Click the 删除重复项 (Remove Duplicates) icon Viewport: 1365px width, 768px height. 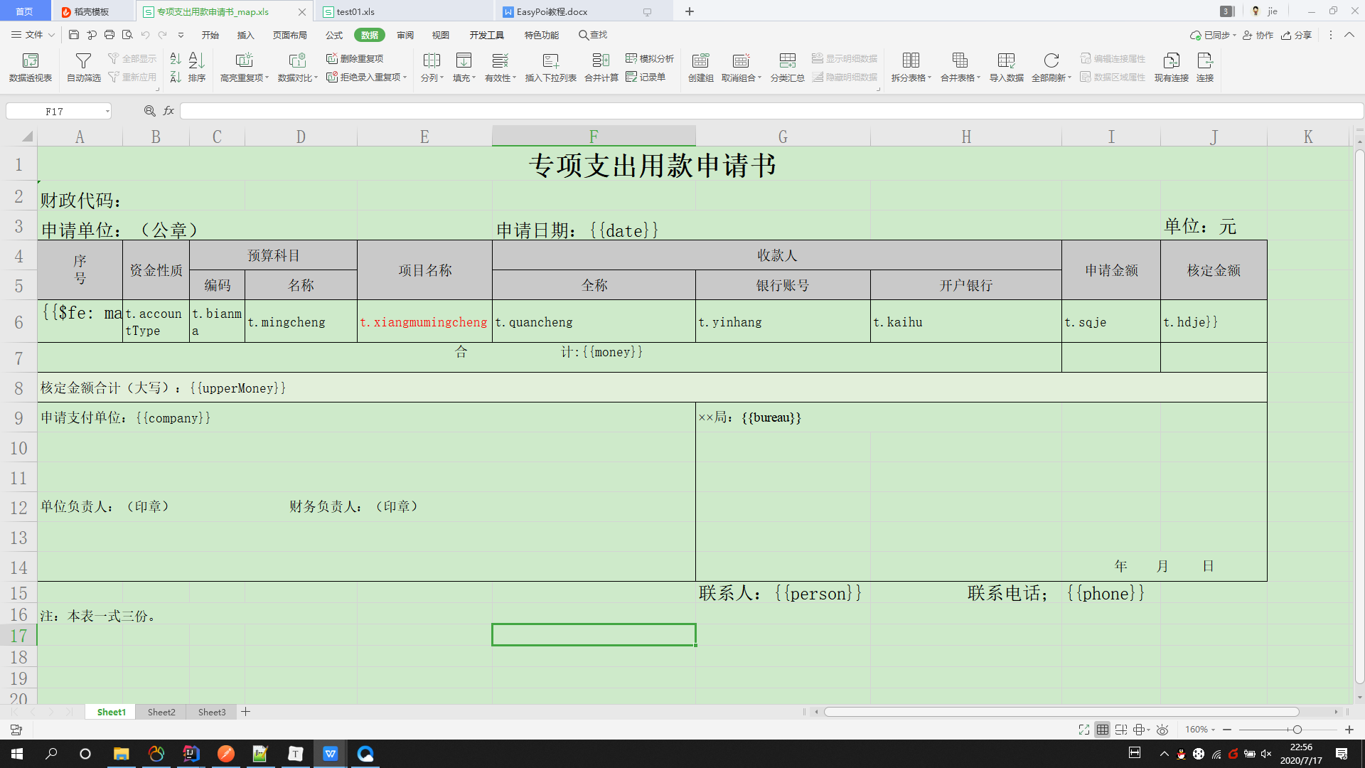(x=333, y=59)
